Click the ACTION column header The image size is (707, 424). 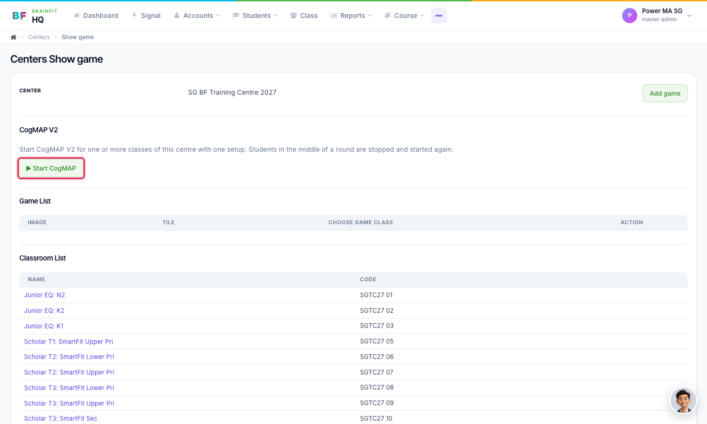click(632, 222)
